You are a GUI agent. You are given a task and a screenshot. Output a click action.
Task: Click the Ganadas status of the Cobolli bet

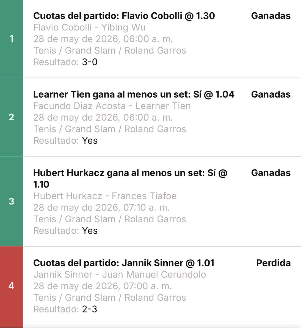[271, 16]
